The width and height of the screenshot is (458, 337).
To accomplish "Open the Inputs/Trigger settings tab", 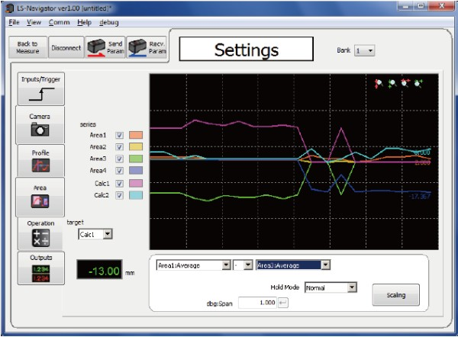I will [x=41, y=89].
